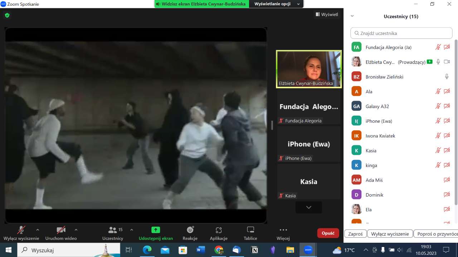Expand audio options arrow beside microphone
The width and height of the screenshot is (458, 257).
[38, 230]
